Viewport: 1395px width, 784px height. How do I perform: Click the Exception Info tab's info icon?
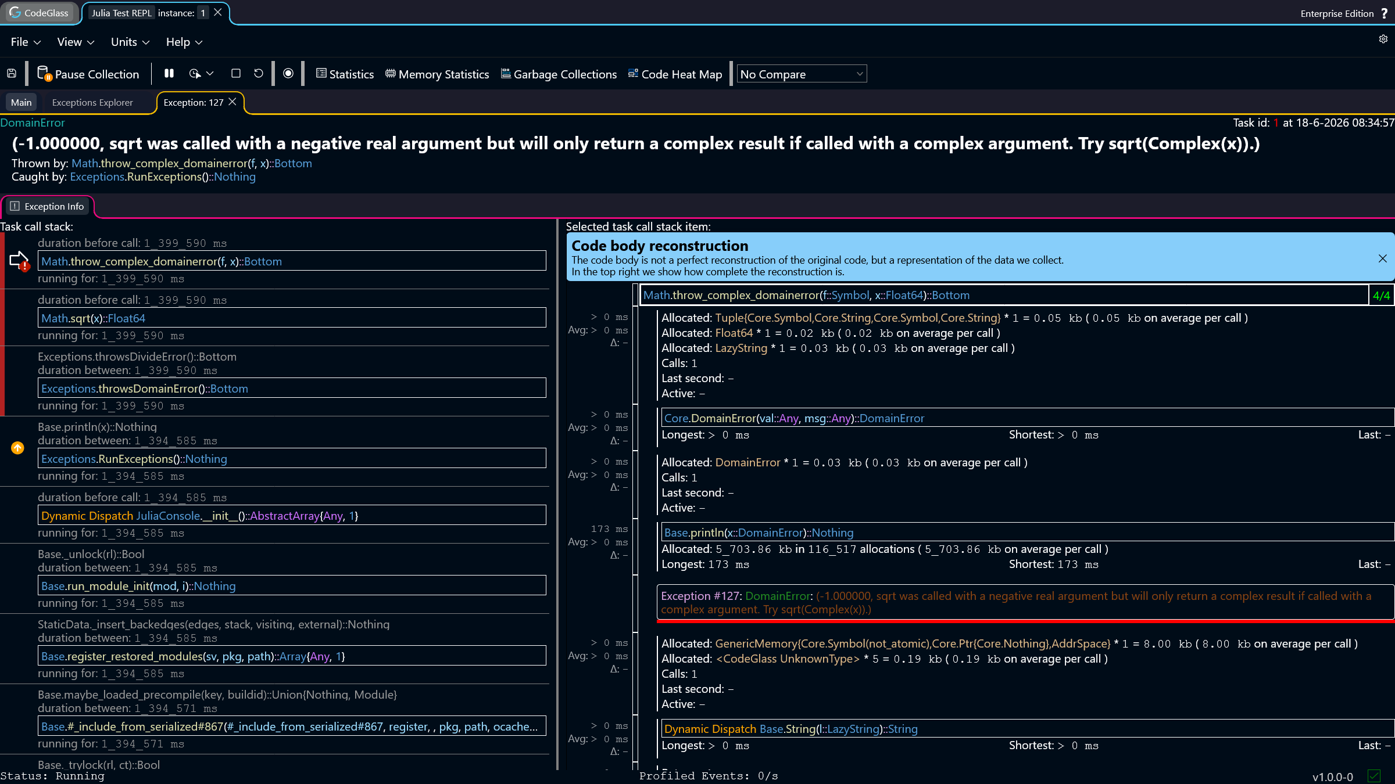[15, 206]
